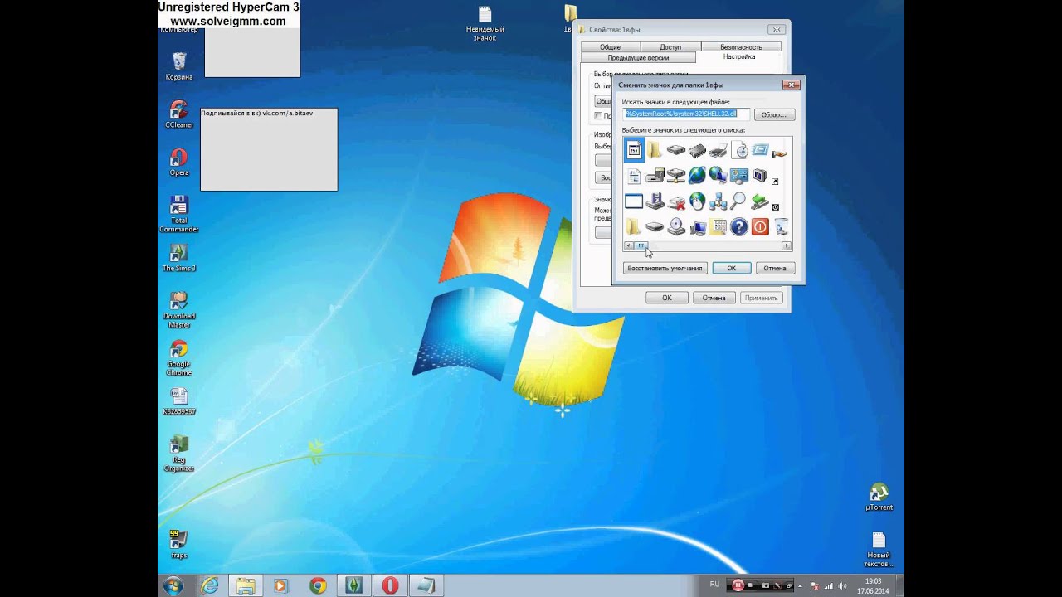The image size is (1062, 597).
Task: Click OK in the Свойства properties window
Action: coord(667,298)
